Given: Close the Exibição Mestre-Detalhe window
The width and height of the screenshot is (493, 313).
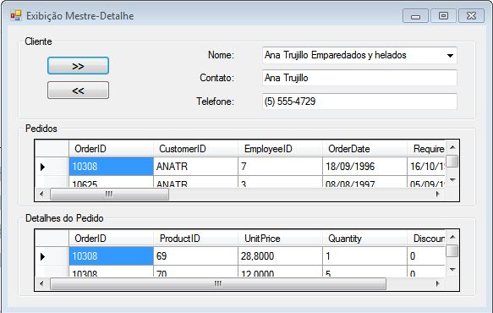Looking at the screenshot, I should (471, 16).
